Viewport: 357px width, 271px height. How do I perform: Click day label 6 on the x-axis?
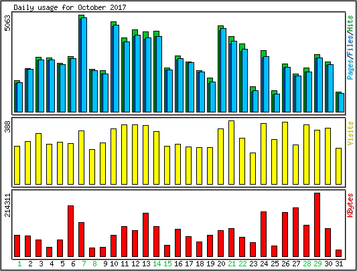[73, 264]
